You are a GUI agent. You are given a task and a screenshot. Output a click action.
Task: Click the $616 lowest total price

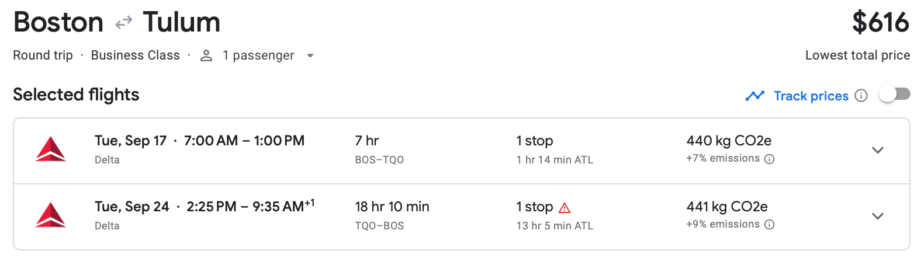pyautogui.click(x=880, y=23)
